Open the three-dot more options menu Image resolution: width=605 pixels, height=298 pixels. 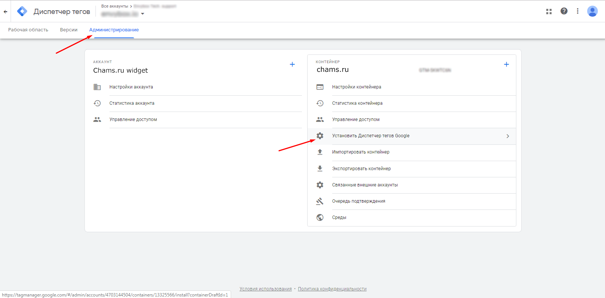coord(577,11)
